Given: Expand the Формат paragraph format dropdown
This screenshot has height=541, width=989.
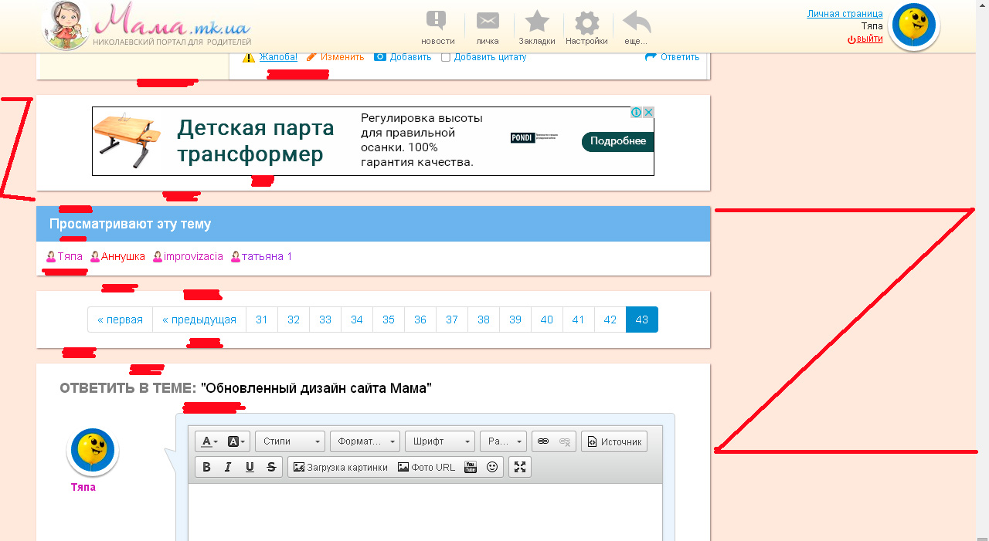Looking at the screenshot, I should point(365,441).
